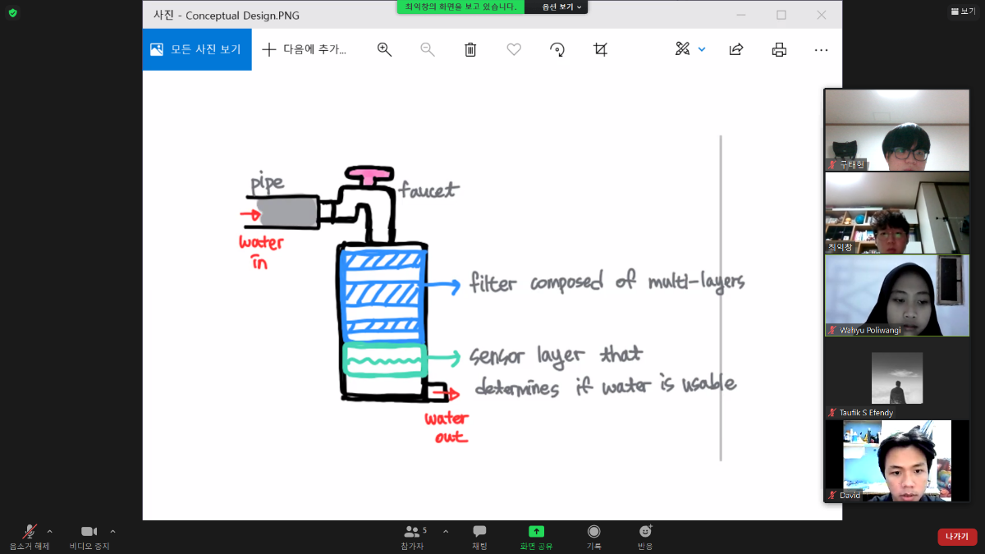This screenshot has height=554, width=985.
Task: Rotate the image using the rotate icon
Action: click(x=557, y=49)
